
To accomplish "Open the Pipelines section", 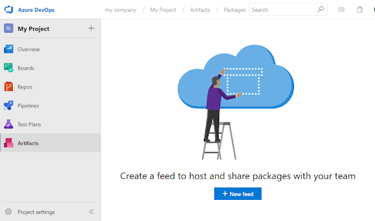I will point(28,106).
